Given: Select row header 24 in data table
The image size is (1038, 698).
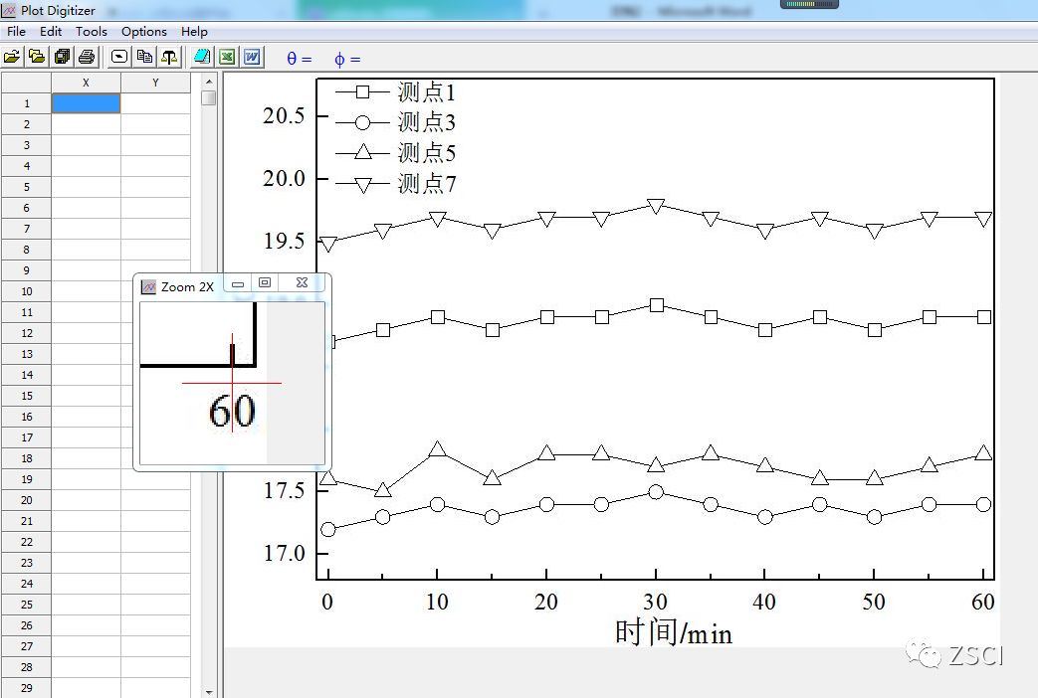Looking at the screenshot, I should [26, 584].
